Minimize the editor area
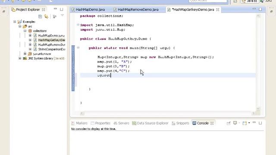This screenshot has height=155, width=276. [254, 9]
